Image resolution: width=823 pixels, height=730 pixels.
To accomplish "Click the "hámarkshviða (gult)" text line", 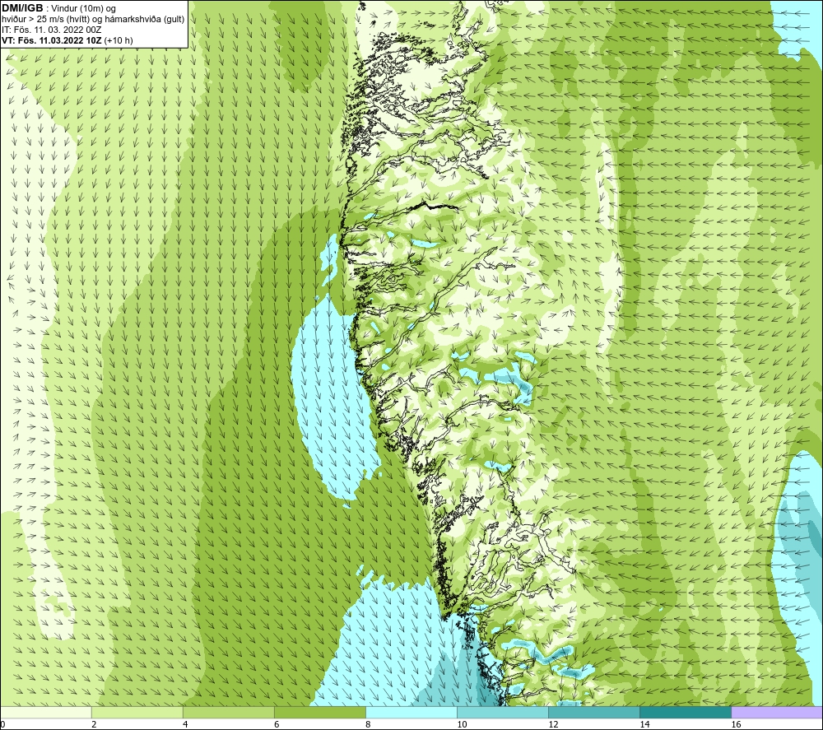I will pyautogui.click(x=146, y=20).
